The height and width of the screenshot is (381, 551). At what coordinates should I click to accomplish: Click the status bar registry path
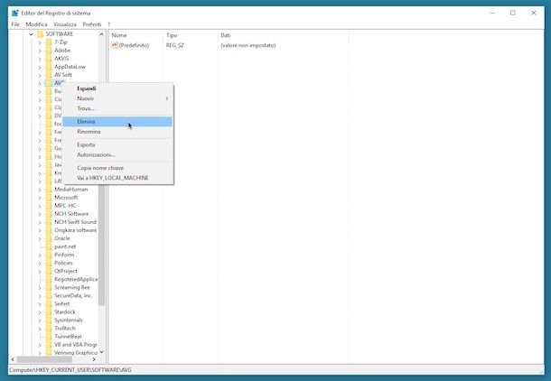[x=70, y=370]
